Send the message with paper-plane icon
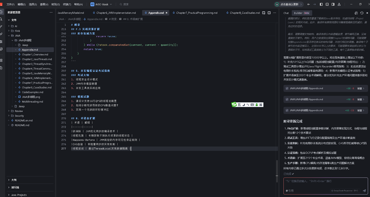The height and width of the screenshot is (197, 370). [364, 191]
